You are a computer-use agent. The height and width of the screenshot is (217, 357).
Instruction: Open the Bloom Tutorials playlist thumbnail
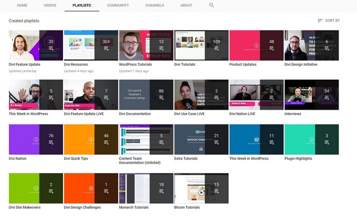[201, 188]
